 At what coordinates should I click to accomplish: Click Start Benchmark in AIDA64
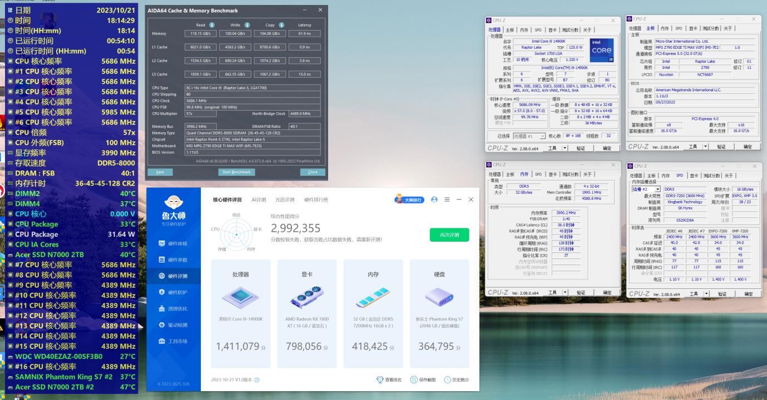click(236, 172)
